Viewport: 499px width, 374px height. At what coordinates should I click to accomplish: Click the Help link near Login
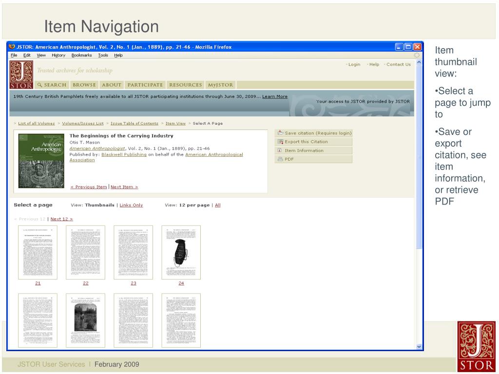374,65
